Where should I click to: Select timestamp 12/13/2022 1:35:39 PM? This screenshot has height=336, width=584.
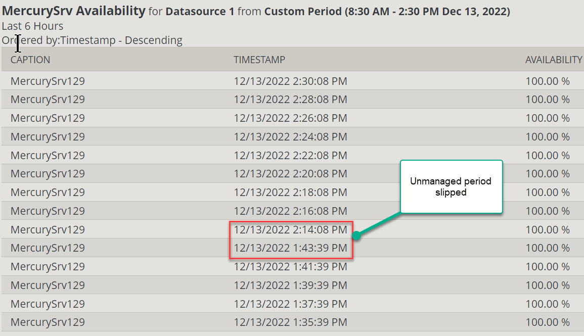pos(291,322)
